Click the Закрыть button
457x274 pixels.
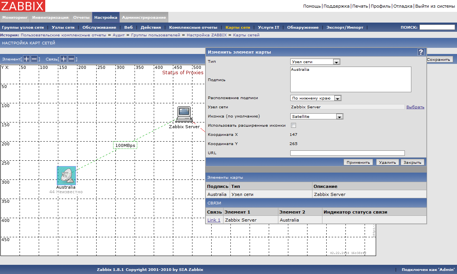(x=412, y=162)
